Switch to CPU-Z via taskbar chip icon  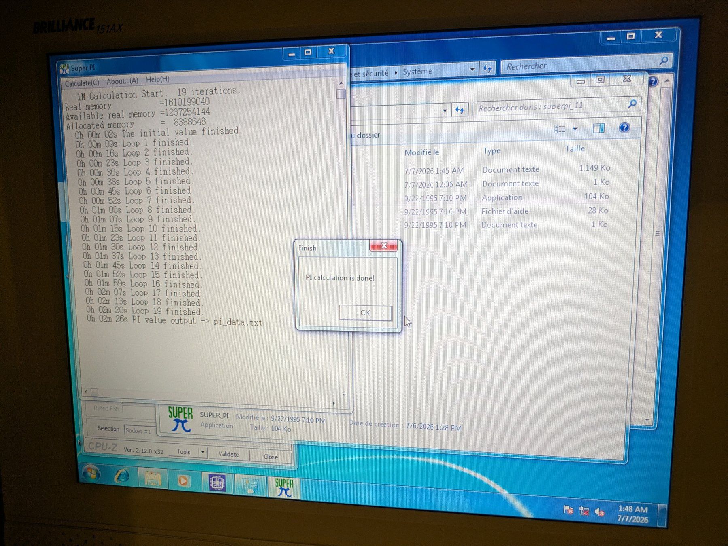click(217, 483)
